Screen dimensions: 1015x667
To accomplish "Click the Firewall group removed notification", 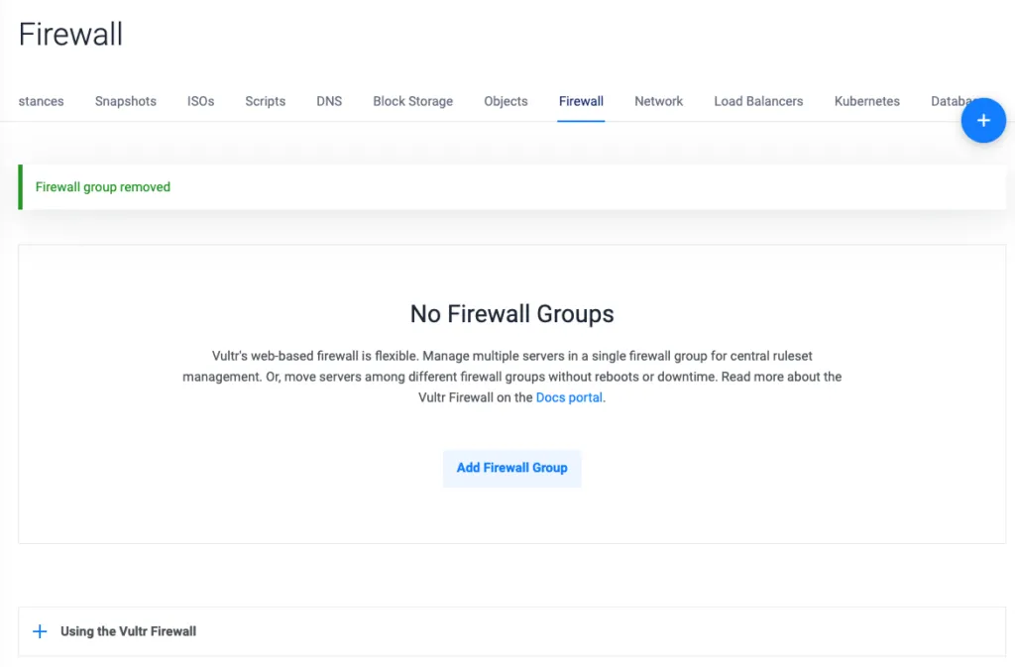I will 512,187.
